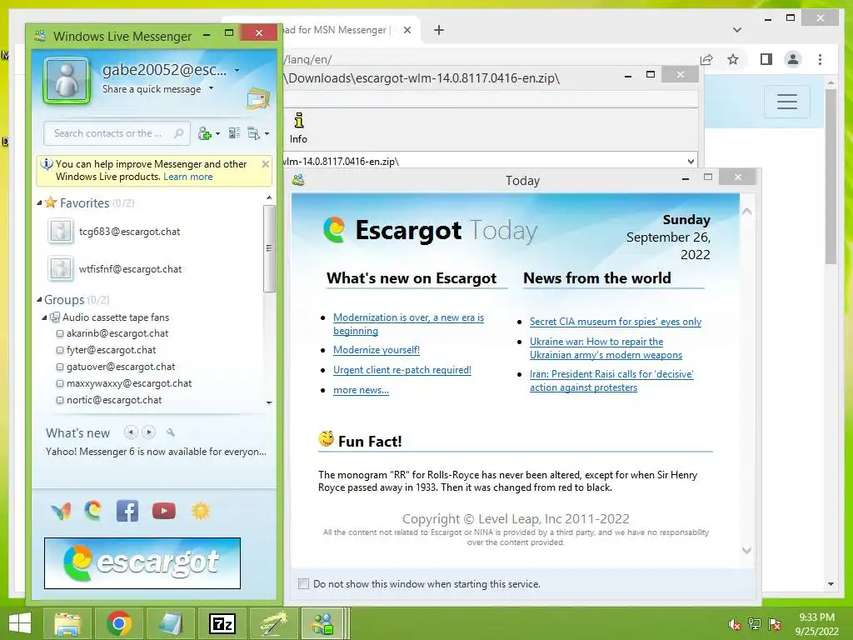Select fyter@escargot.chat in group

click(x=111, y=350)
